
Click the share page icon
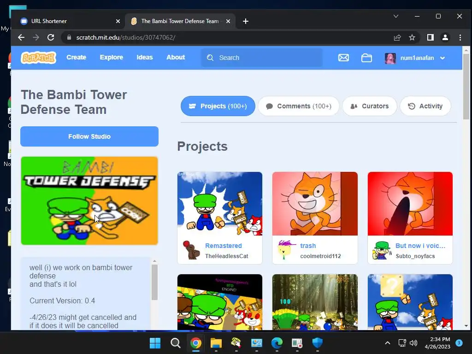pyautogui.click(x=397, y=37)
